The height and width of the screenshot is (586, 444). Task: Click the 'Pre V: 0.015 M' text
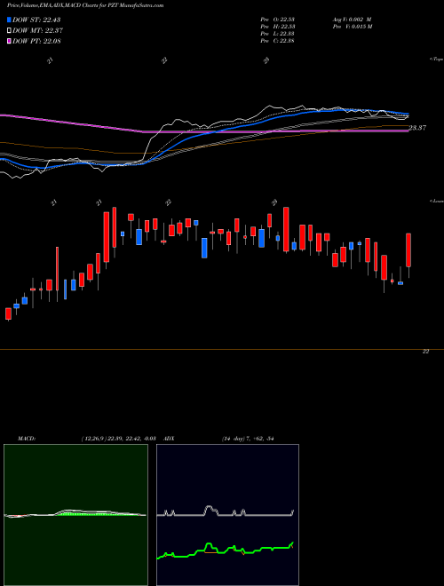(x=351, y=27)
